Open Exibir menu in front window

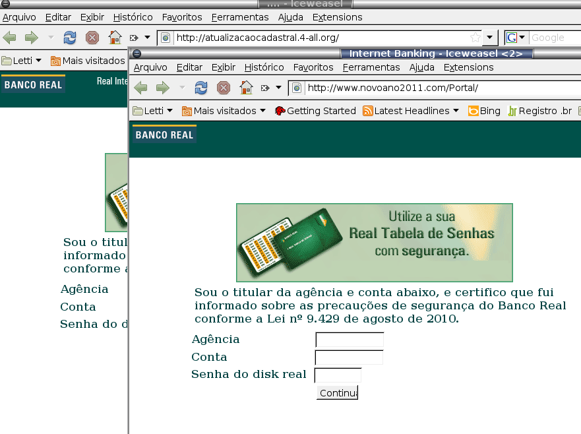tap(224, 67)
